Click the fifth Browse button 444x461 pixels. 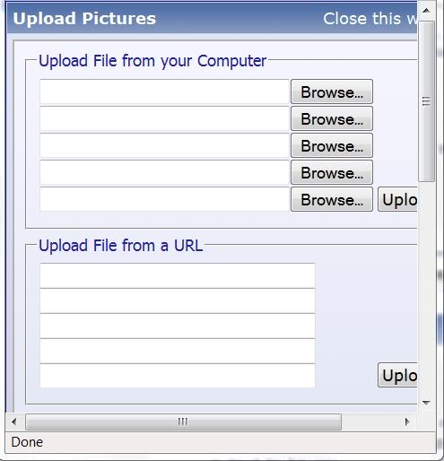(x=332, y=199)
